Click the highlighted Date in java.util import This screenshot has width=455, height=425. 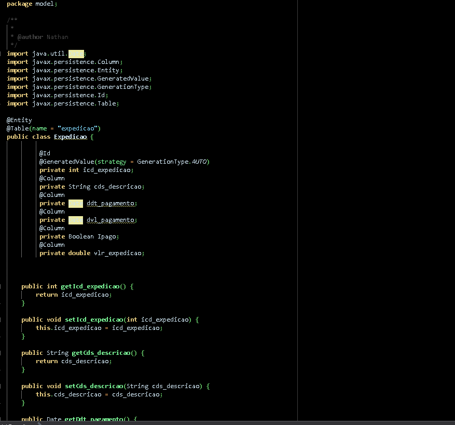click(76, 54)
